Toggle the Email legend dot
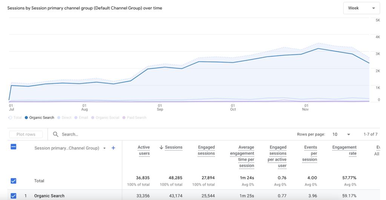 [76, 118]
